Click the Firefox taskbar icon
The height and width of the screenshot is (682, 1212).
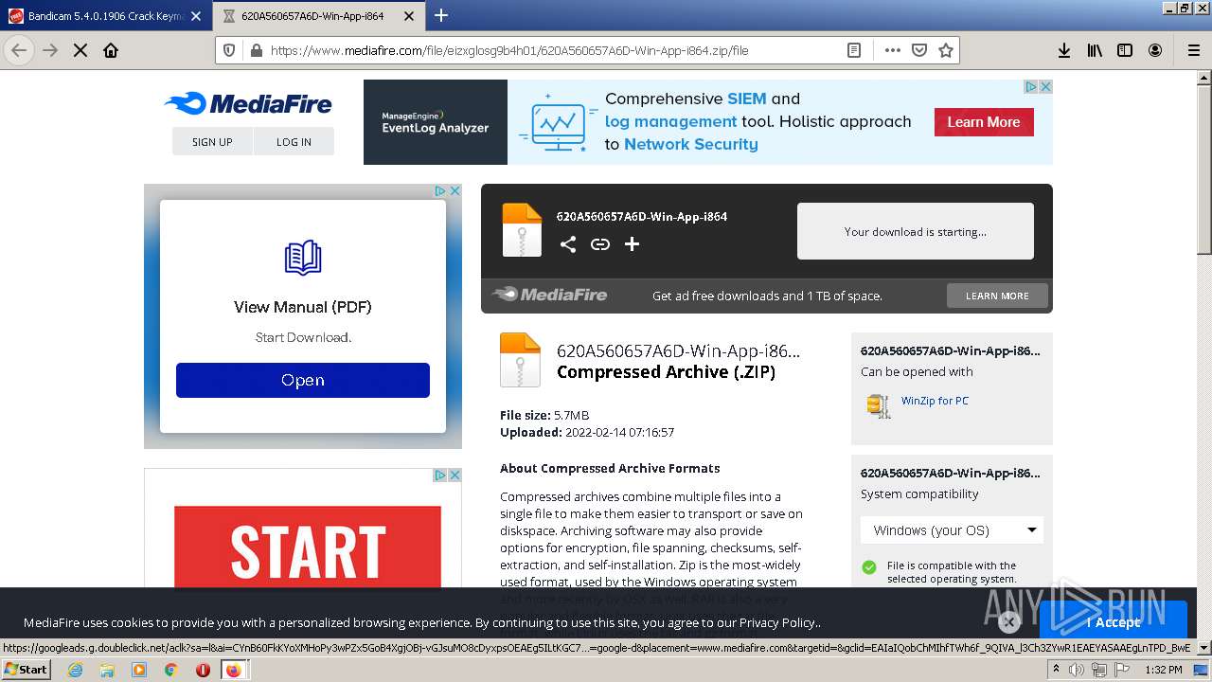(233, 670)
